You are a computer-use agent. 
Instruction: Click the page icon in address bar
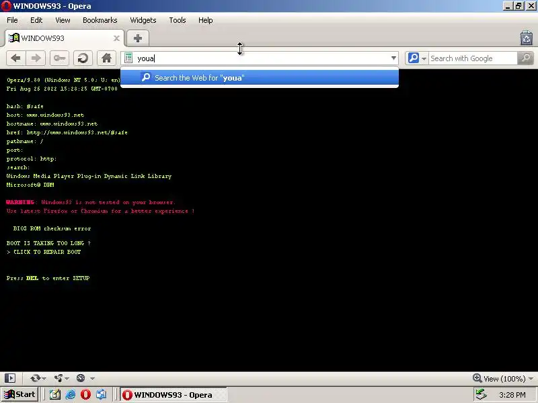click(x=128, y=58)
